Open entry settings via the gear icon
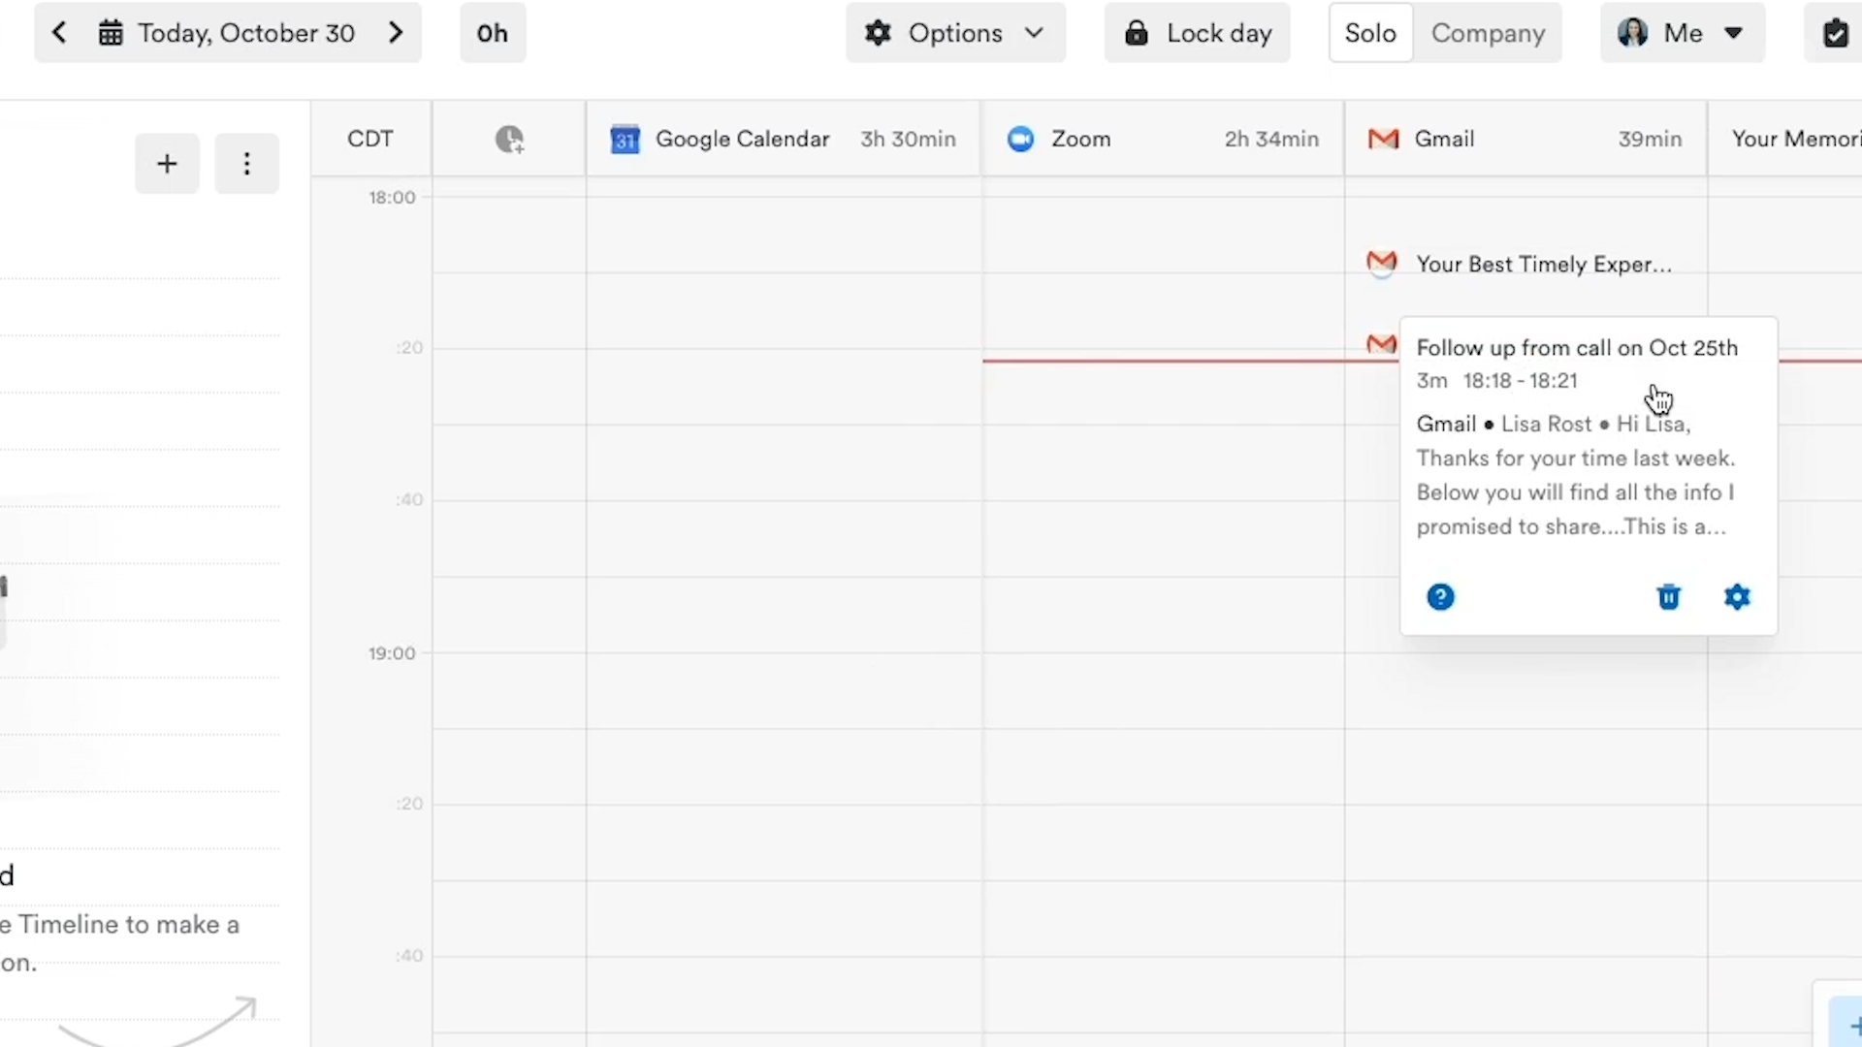Image resolution: width=1862 pixels, height=1047 pixels. coord(1736,597)
